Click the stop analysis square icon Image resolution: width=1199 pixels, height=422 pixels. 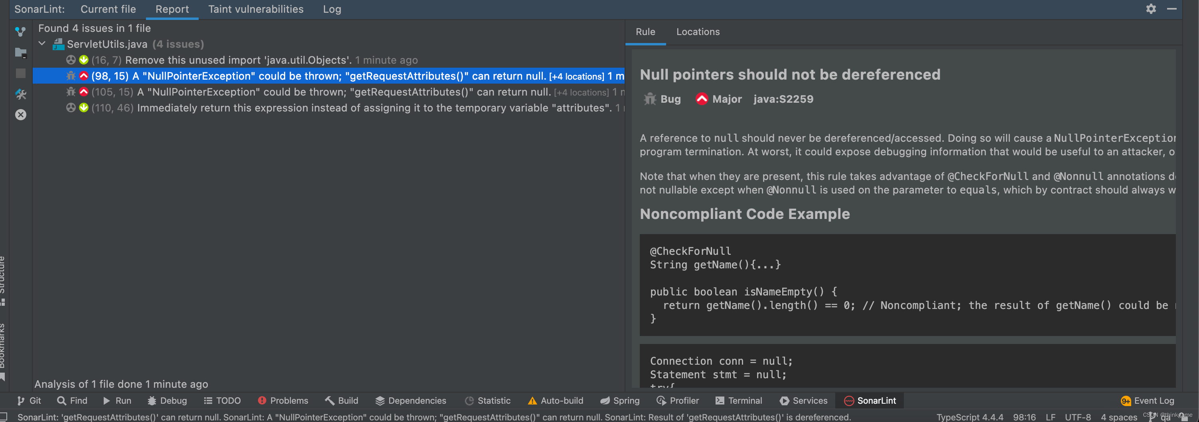coord(20,73)
